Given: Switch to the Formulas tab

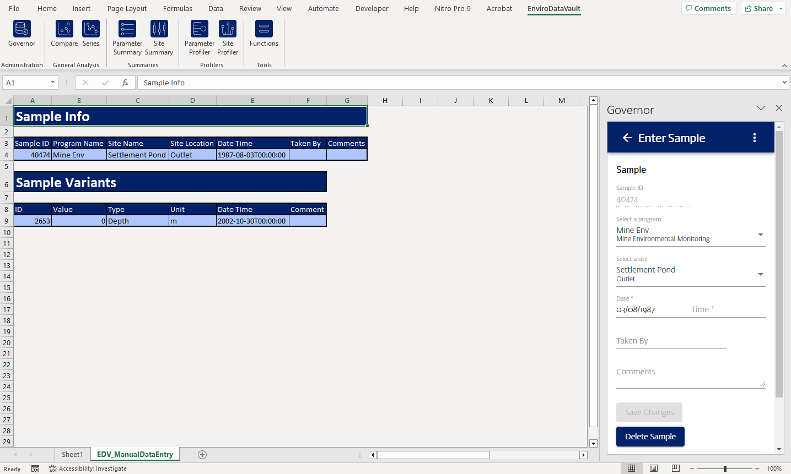Looking at the screenshot, I should [177, 8].
